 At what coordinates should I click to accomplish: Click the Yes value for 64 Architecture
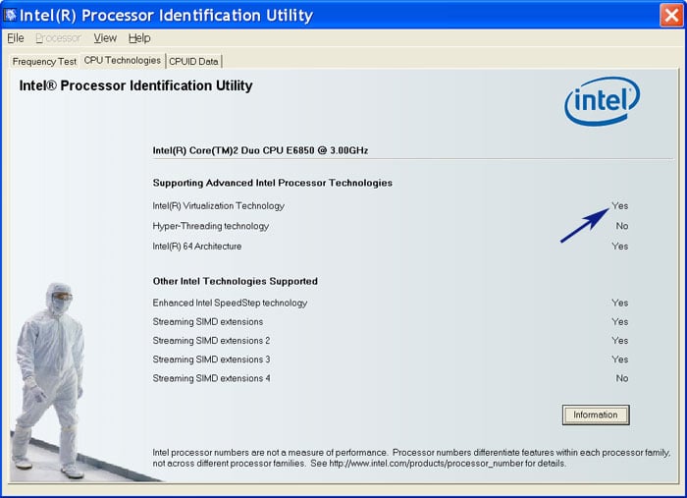[x=620, y=246]
